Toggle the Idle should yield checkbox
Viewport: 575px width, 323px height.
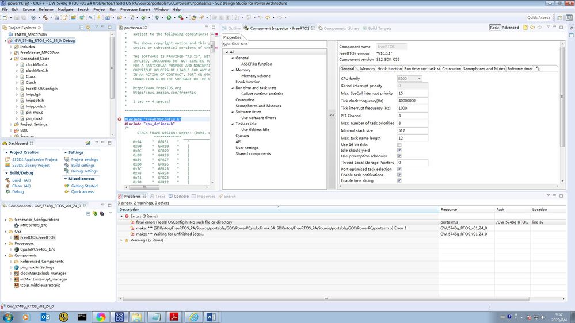pyautogui.click(x=399, y=151)
